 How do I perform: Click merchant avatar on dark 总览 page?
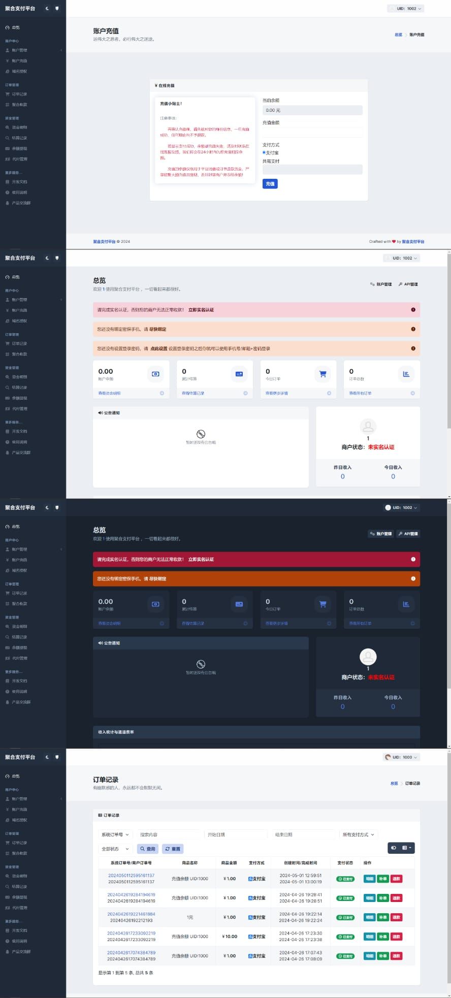368,657
